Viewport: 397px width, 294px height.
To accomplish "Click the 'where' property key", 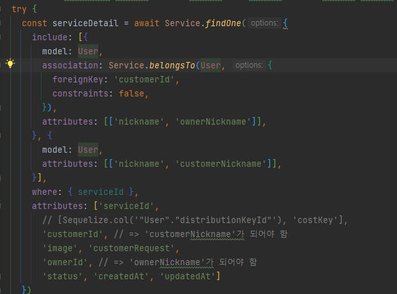I will 45,192.
